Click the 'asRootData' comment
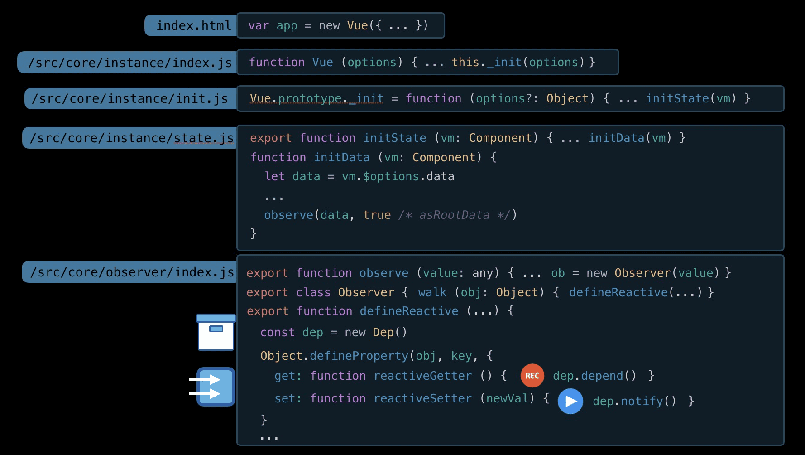The image size is (805, 455). (x=454, y=215)
